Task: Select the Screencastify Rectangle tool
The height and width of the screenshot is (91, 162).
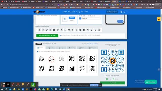Action: point(18,84)
